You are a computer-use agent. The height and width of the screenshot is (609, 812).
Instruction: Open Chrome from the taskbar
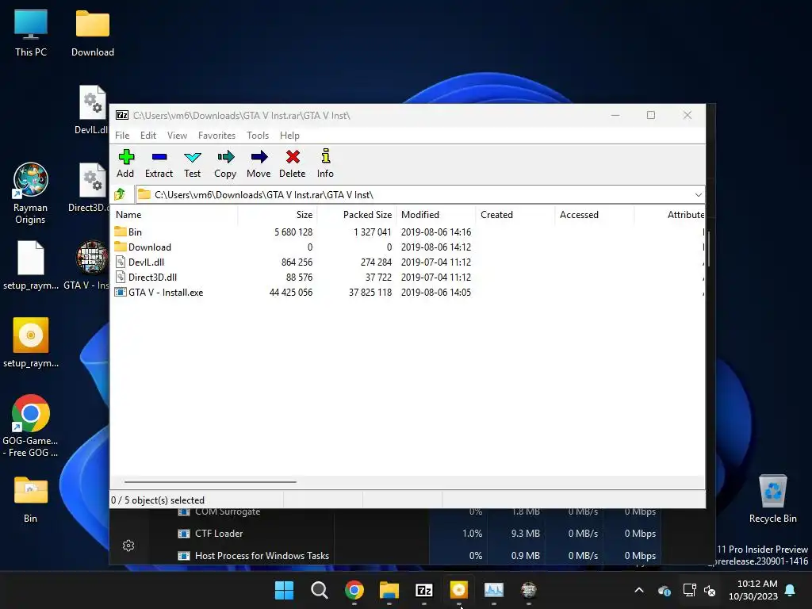354,590
